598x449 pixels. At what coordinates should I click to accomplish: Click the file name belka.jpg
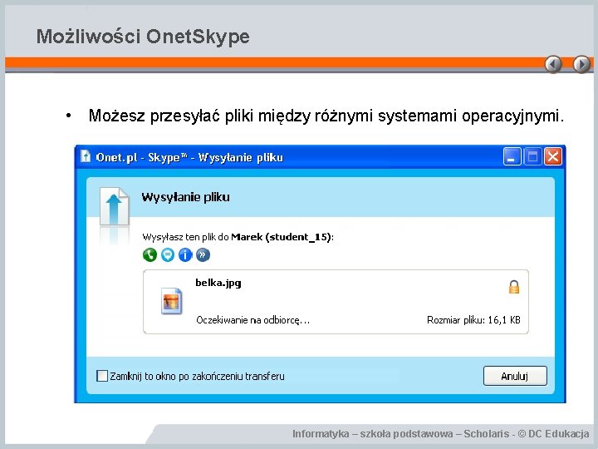coord(218,283)
